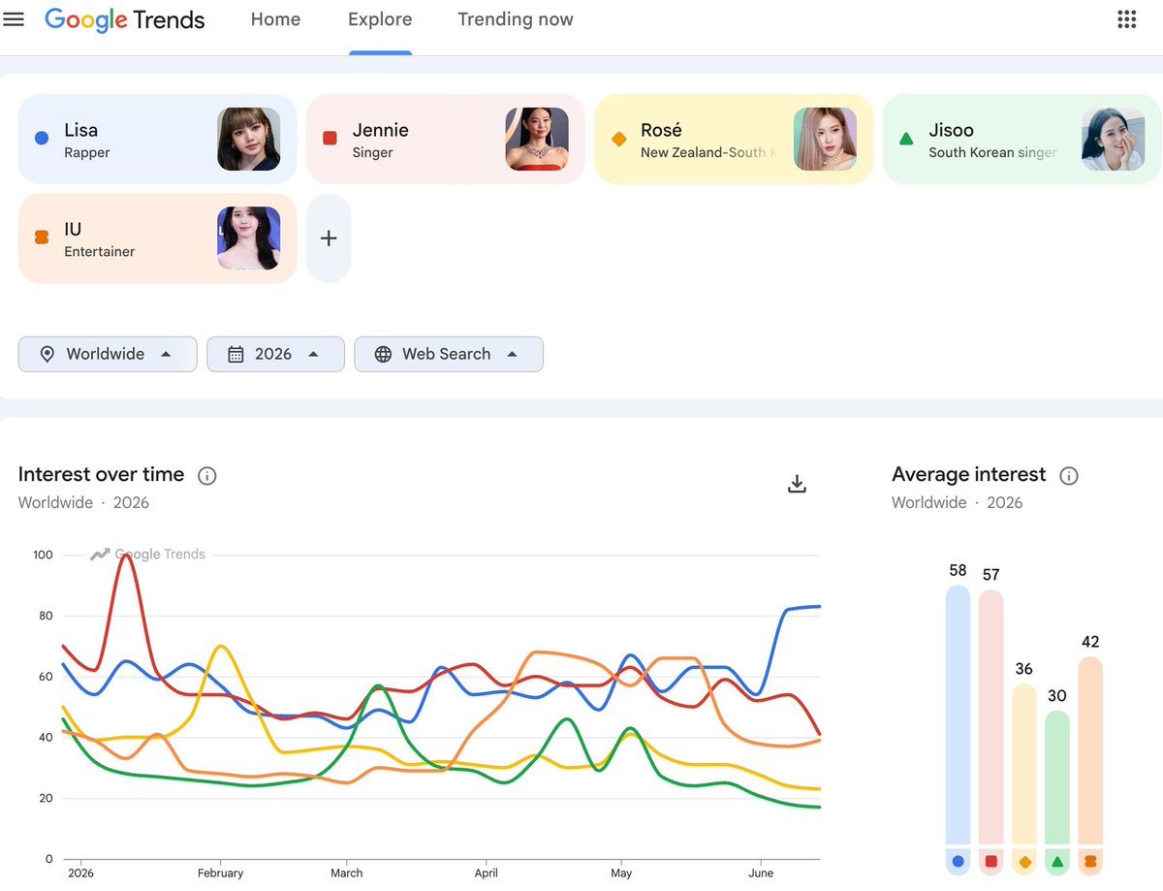Open the Google apps grid
The width and height of the screenshot is (1163, 891).
(x=1126, y=19)
